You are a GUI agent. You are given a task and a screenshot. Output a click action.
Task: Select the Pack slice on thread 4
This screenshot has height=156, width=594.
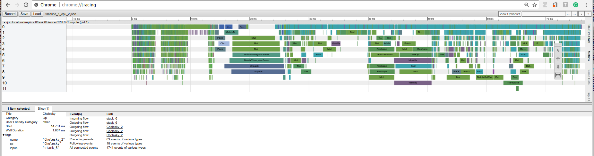pos(220,49)
